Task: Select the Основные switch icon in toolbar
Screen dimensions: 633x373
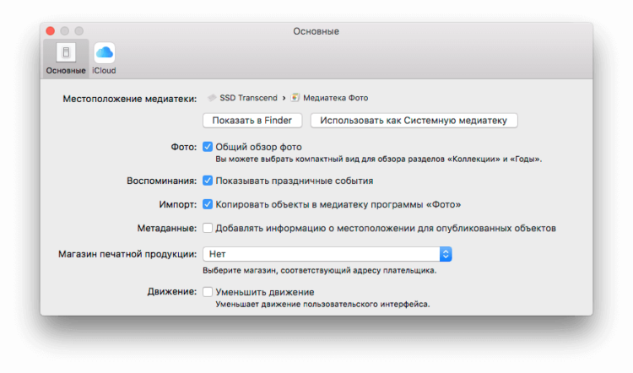Action: (66, 52)
